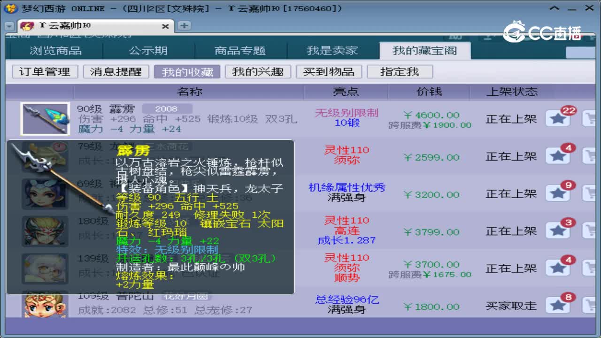The height and width of the screenshot is (338, 601).
Task: Open 我的兴趣 section
Action: click(258, 72)
